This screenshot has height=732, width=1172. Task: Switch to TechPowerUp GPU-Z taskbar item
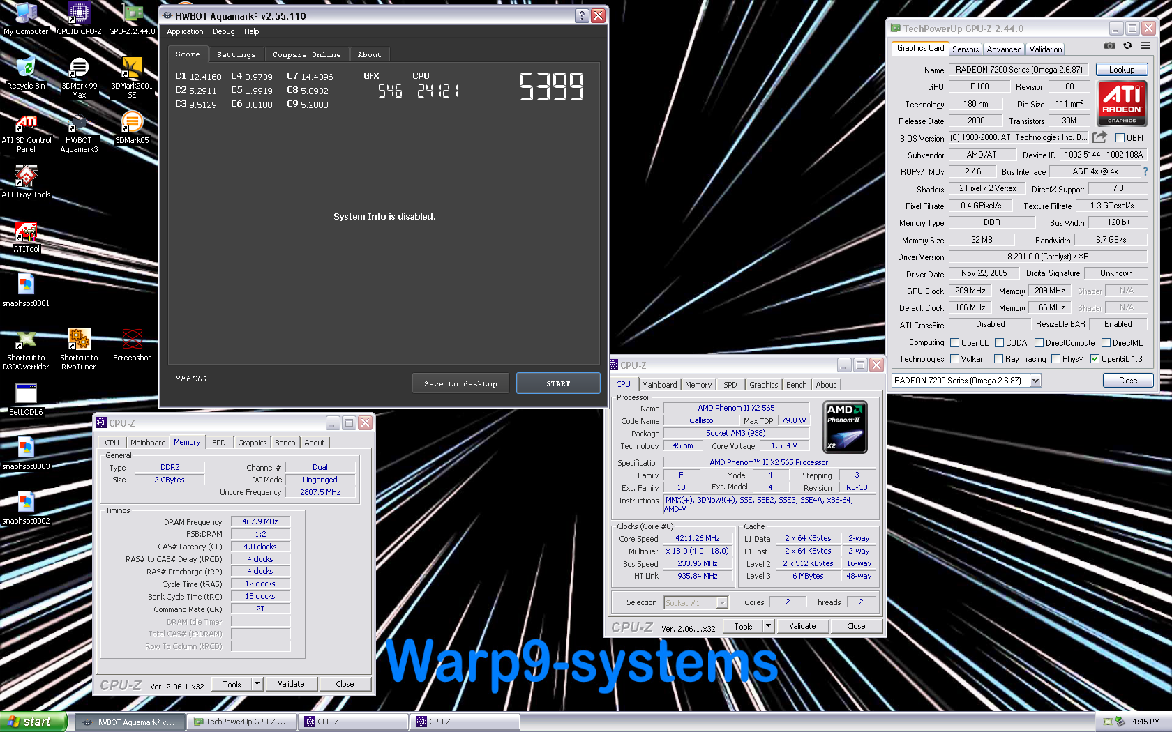point(241,722)
